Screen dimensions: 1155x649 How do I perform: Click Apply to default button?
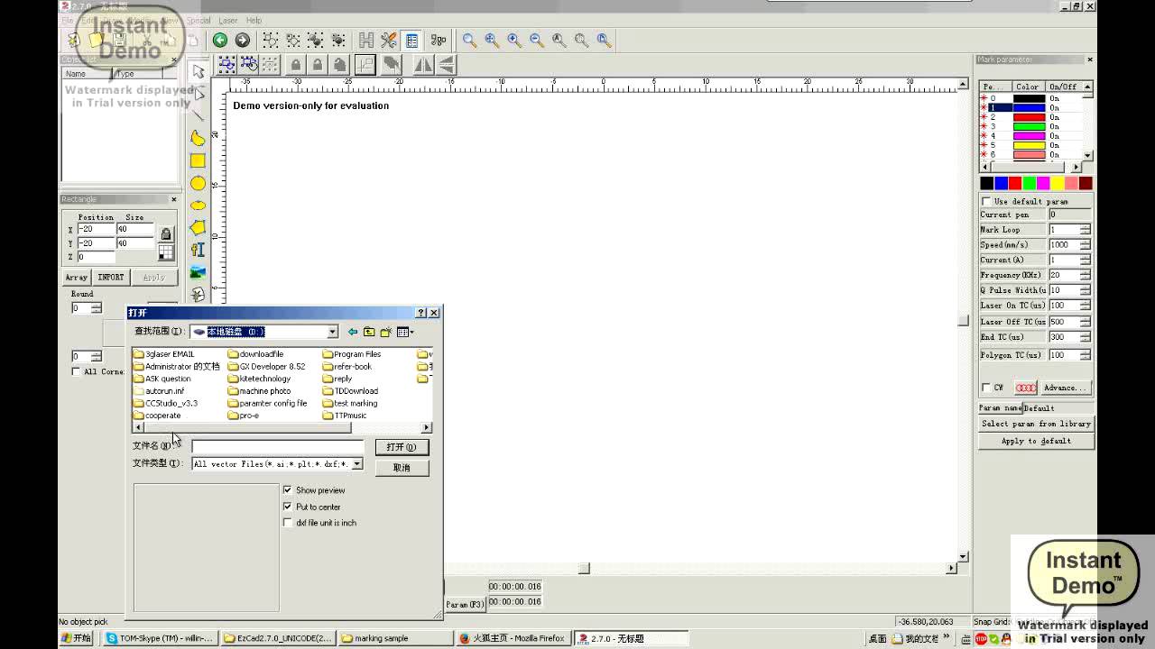coord(1036,441)
